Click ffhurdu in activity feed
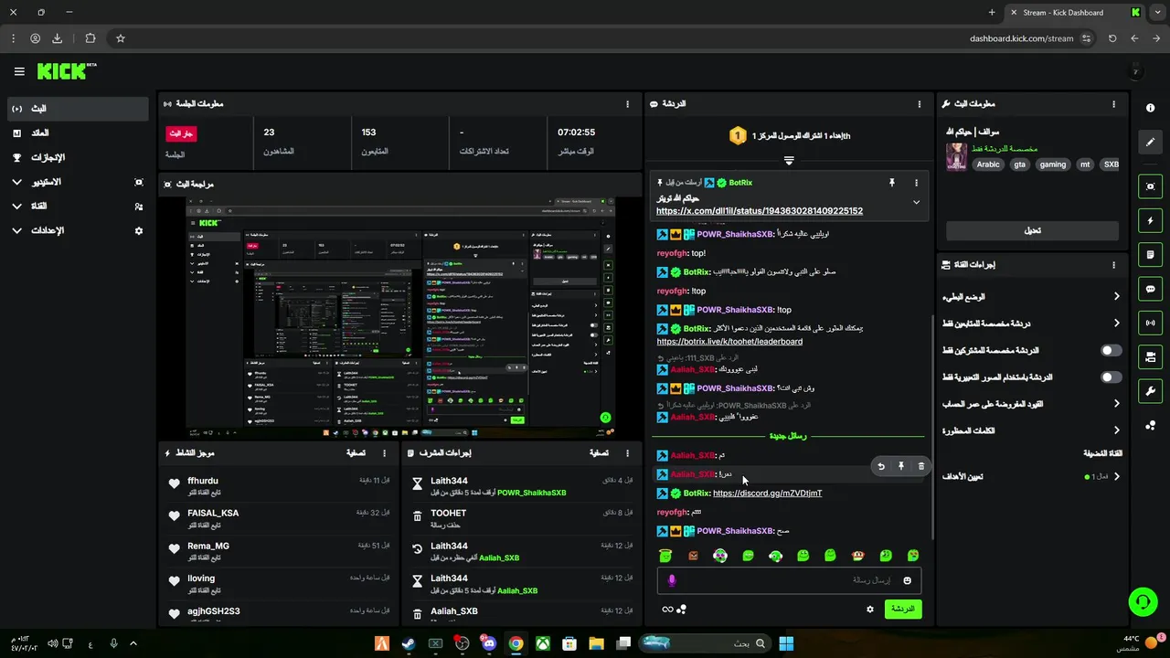 pos(203,481)
